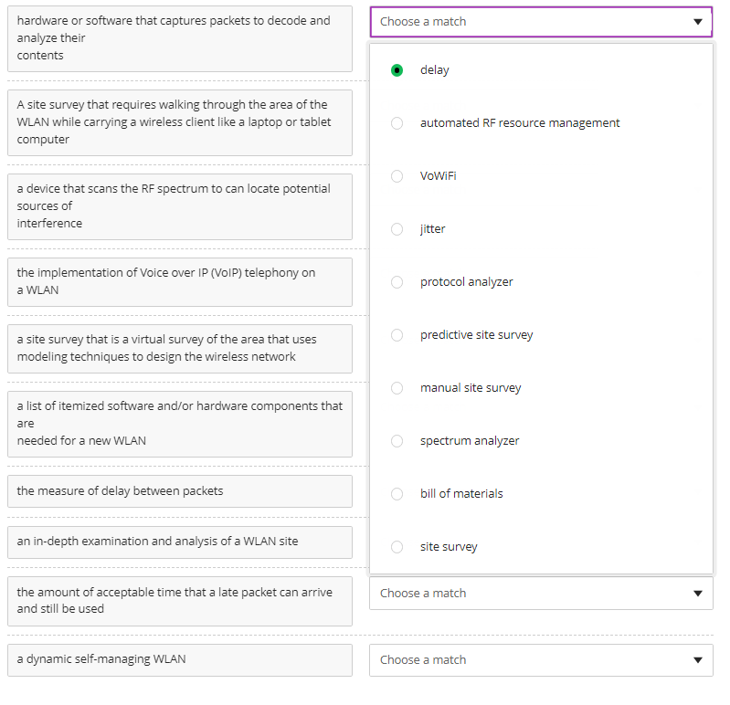The width and height of the screenshot is (730, 705).
Task: Click the arrow icon of the top open dropdown
Action: [698, 22]
